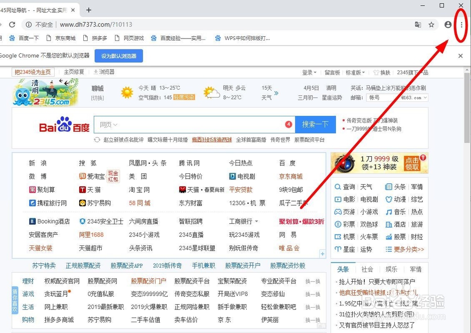The height and width of the screenshot is (333, 471).
Task: Open Chrome's three-dot menu
Action: [x=462, y=24]
